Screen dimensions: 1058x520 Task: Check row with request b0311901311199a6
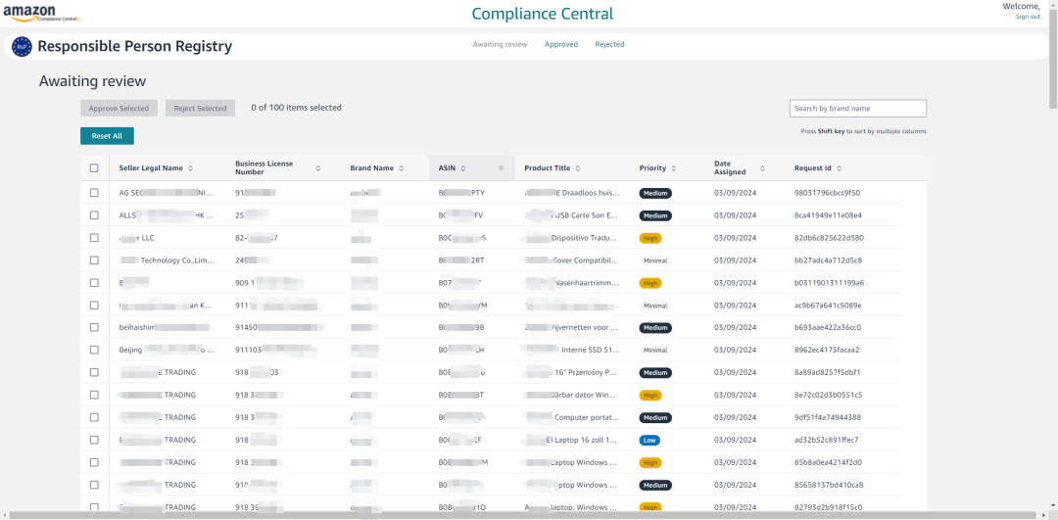pyautogui.click(x=94, y=283)
